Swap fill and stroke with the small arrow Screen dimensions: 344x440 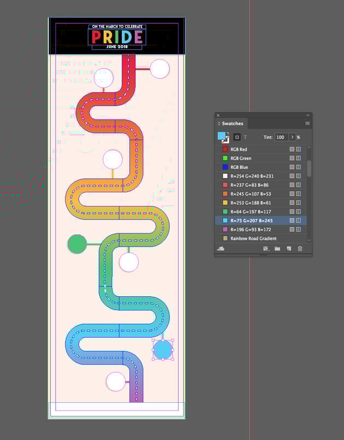(x=228, y=133)
